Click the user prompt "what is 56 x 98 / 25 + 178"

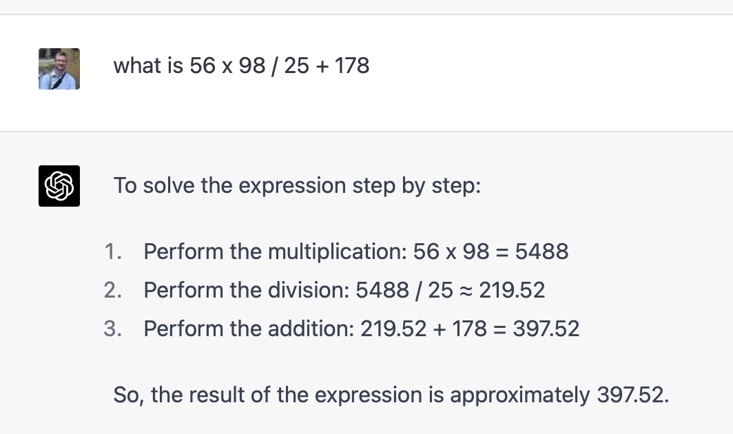click(241, 66)
